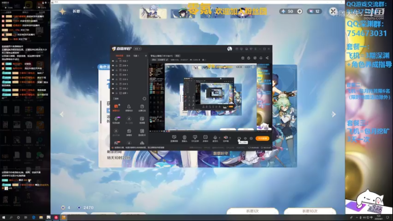Select the green-hat character banner thumbnail
This screenshot has width=393, height=221.
coord(183,13)
